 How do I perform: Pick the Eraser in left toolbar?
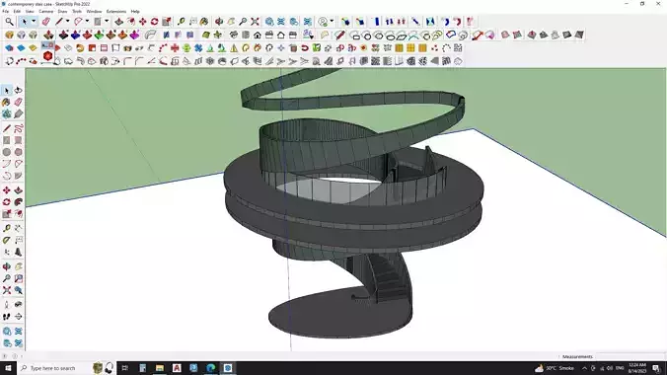tap(19, 103)
